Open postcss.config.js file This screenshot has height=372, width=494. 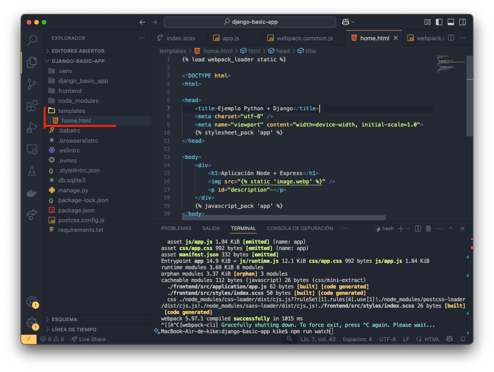click(97, 220)
